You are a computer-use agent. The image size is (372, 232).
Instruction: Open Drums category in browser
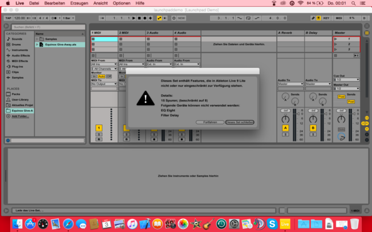[16, 45]
